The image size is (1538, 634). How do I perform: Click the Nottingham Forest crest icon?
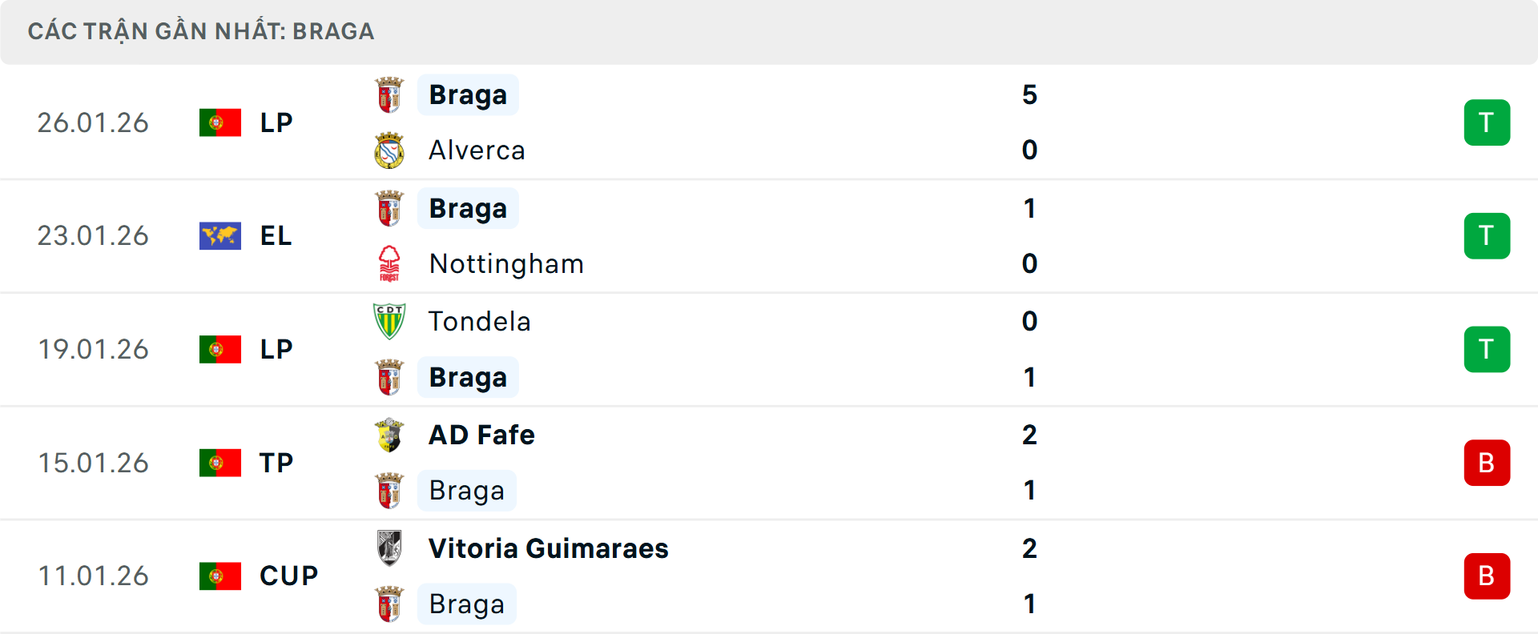point(389,263)
